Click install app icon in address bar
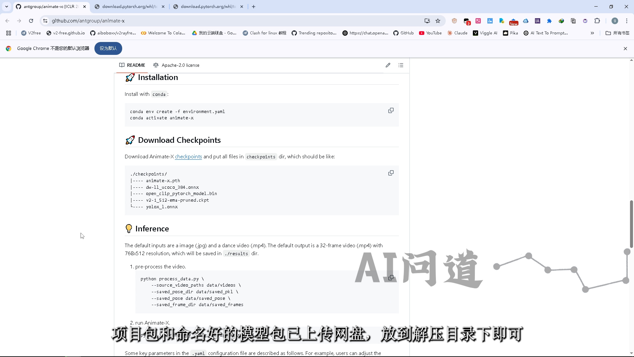The height and width of the screenshot is (357, 634). (x=427, y=21)
